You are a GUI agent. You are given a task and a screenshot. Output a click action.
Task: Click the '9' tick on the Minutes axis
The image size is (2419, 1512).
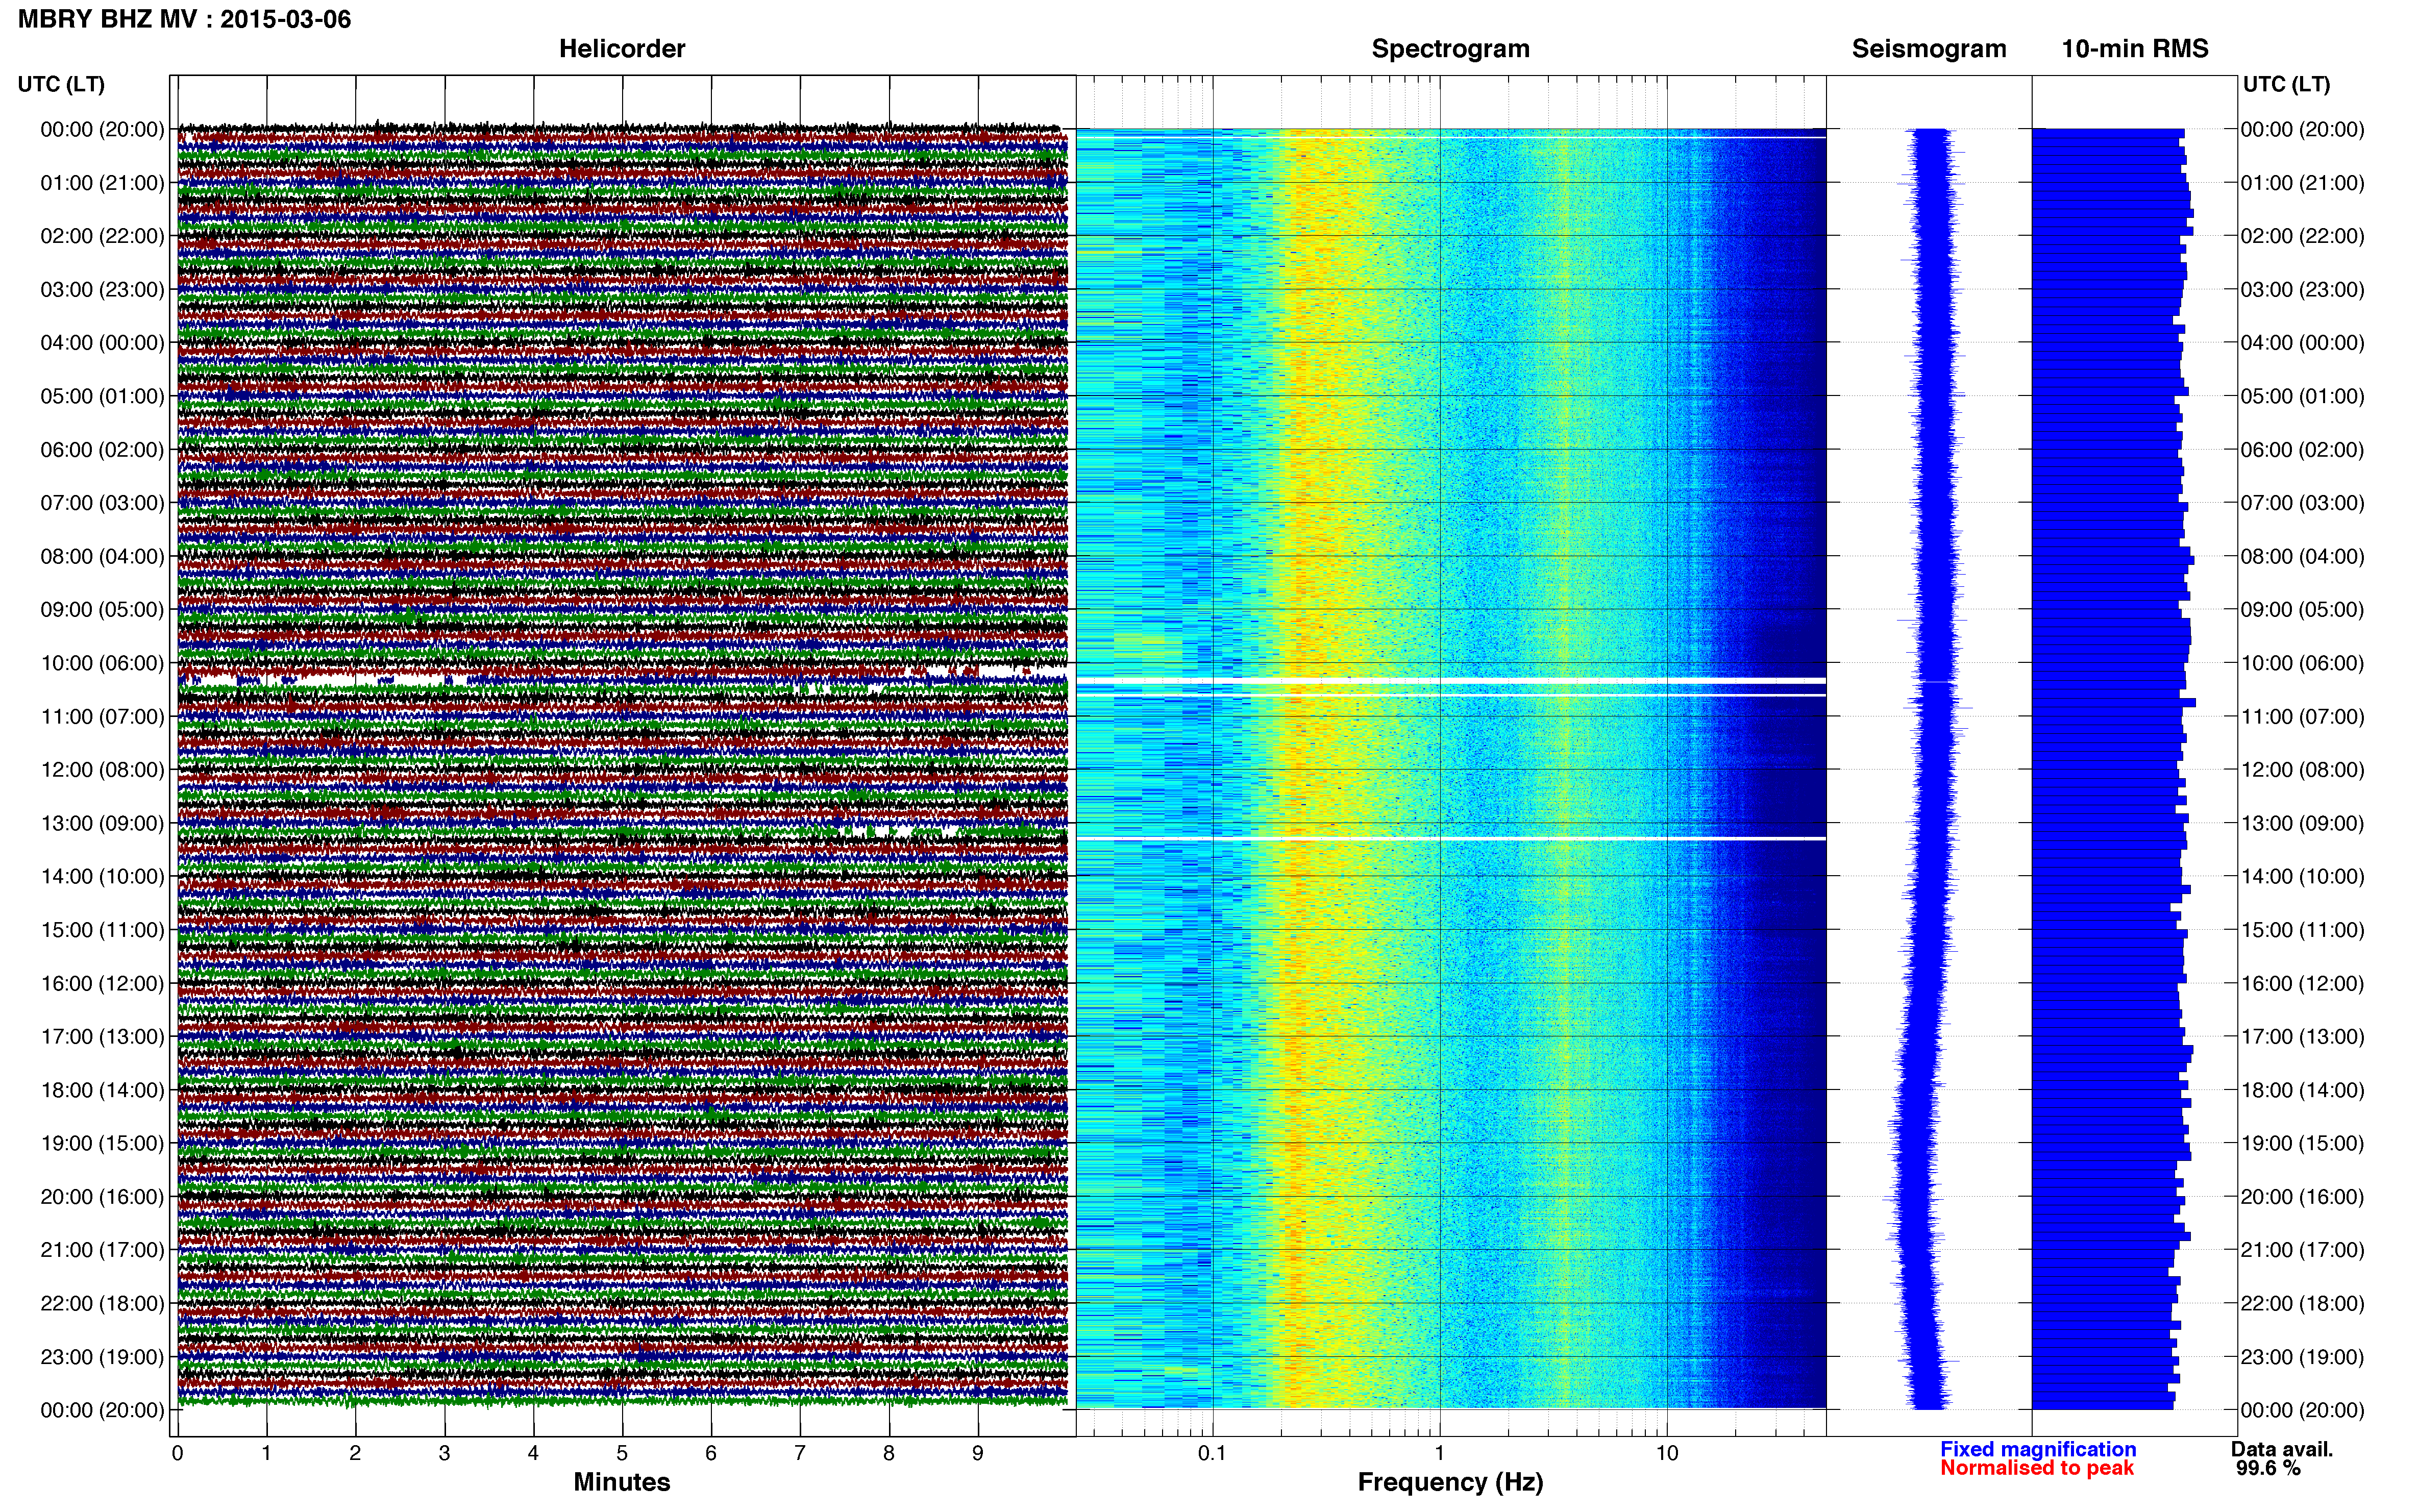(x=978, y=1453)
